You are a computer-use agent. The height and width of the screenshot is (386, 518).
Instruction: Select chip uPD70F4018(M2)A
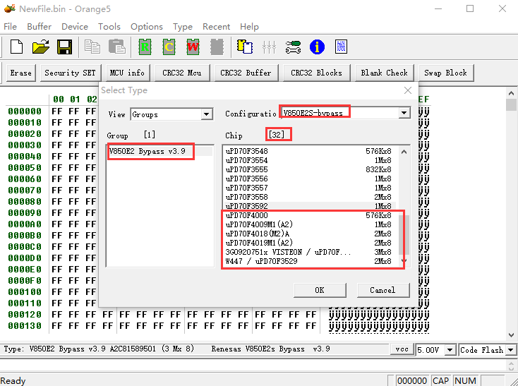(x=310, y=234)
